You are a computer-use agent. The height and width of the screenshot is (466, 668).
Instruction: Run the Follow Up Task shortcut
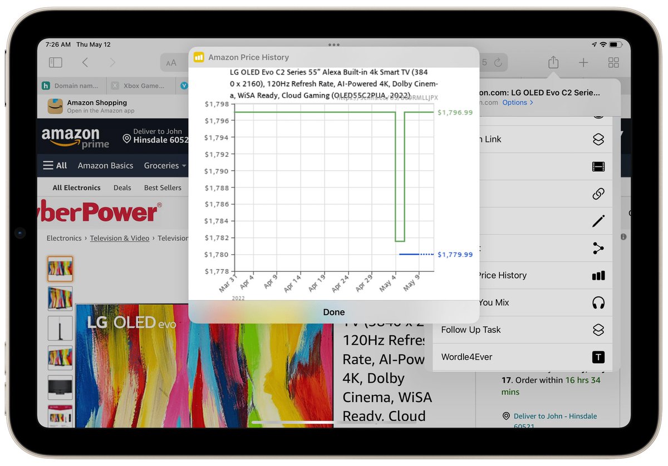point(522,330)
